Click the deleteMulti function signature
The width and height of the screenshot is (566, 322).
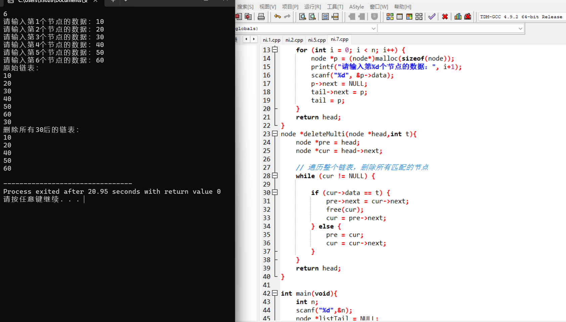coord(349,134)
